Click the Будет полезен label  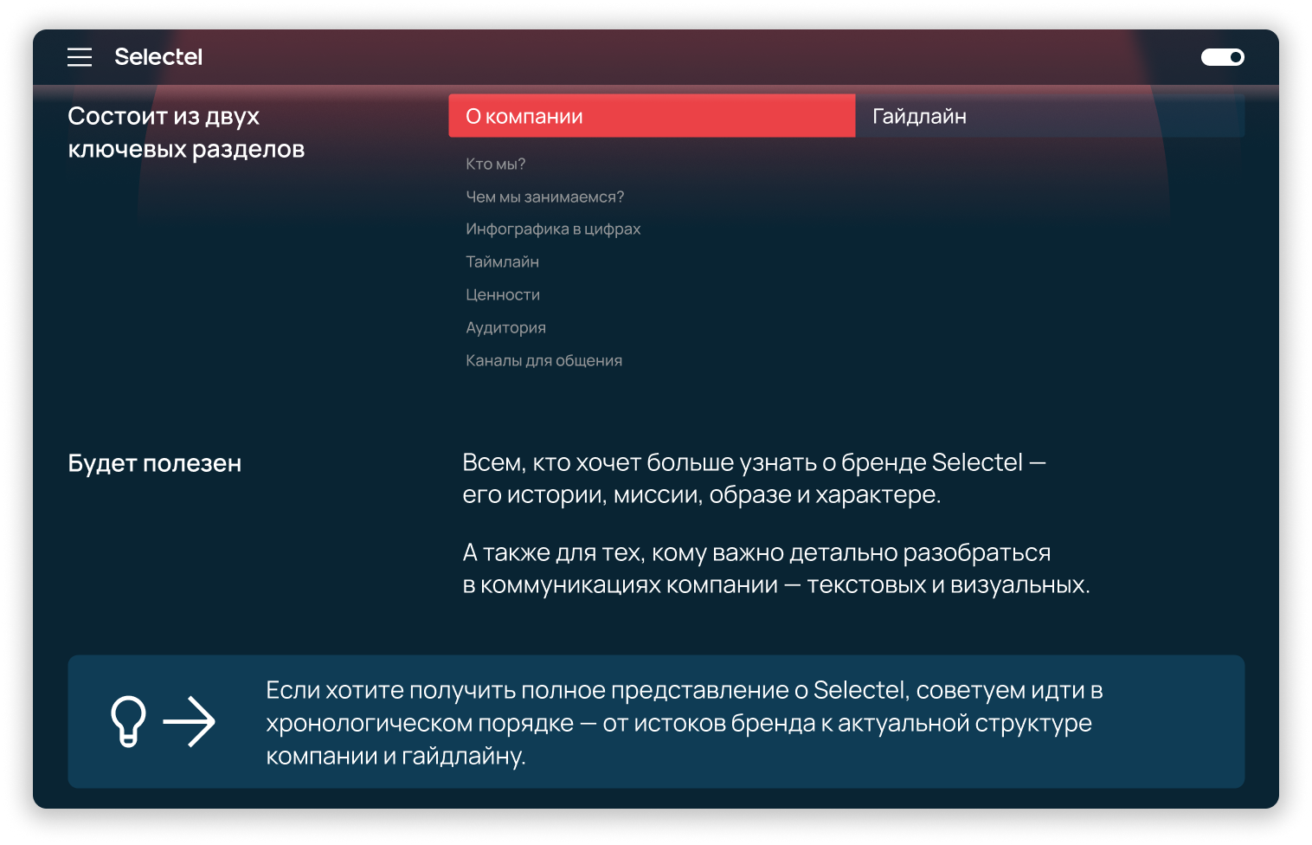coord(154,463)
